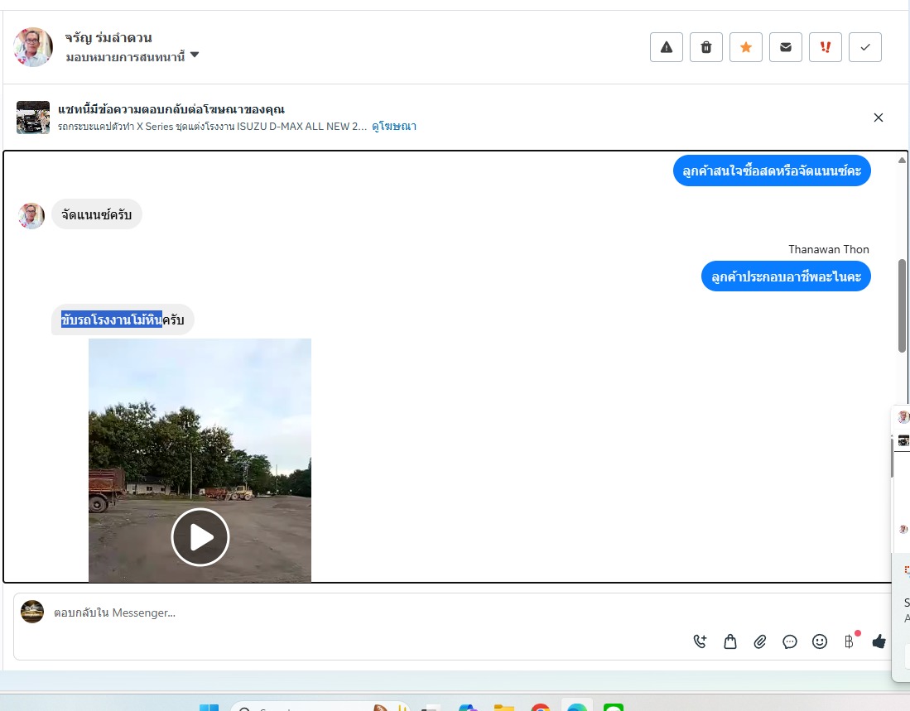Mark conversation done with the checkmark
This screenshot has height=711, width=910.
tap(865, 47)
